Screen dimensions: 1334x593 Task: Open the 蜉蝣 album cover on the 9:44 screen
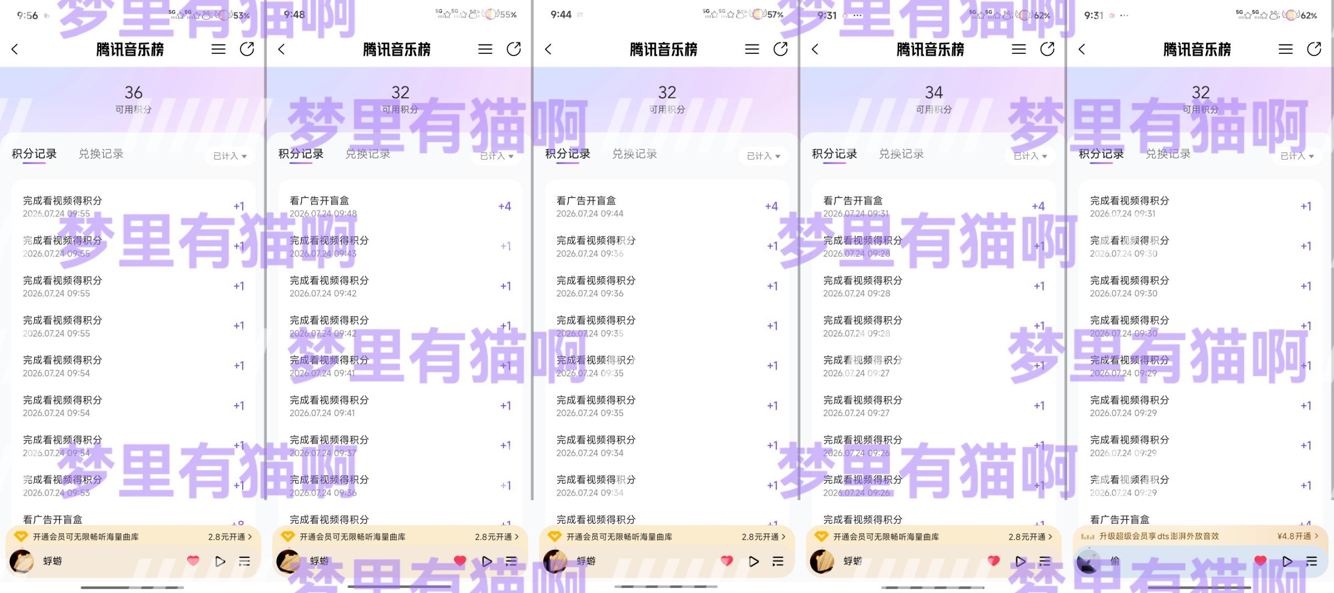[x=556, y=561]
